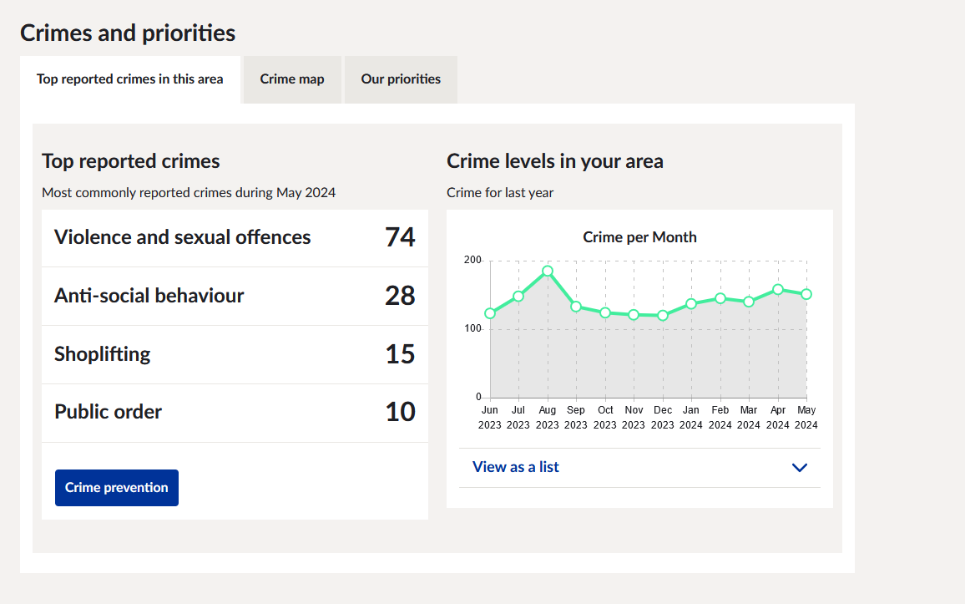The height and width of the screenshot is (604, 965).
Task: Click the View as a list chevron arrow
Action: point(800,468)
